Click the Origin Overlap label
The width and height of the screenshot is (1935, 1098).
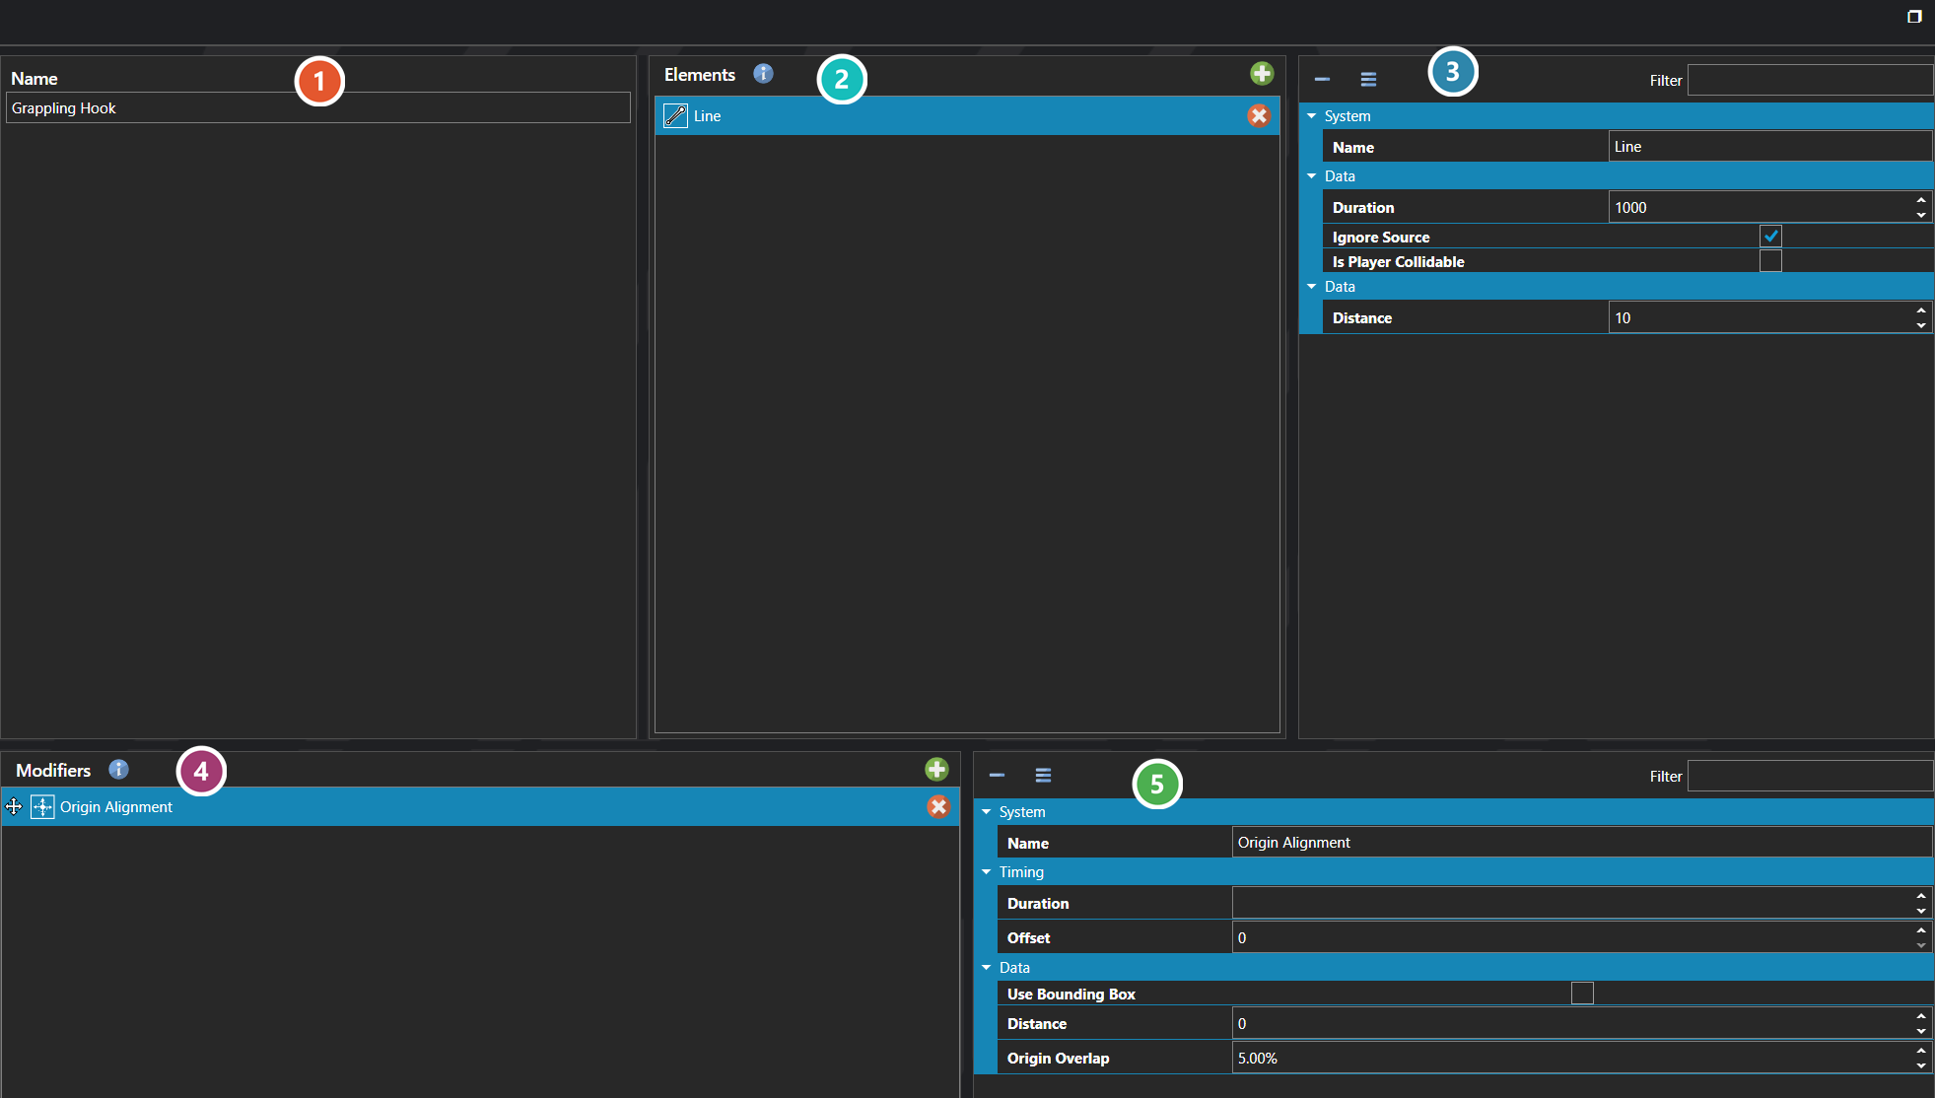1058,1059
